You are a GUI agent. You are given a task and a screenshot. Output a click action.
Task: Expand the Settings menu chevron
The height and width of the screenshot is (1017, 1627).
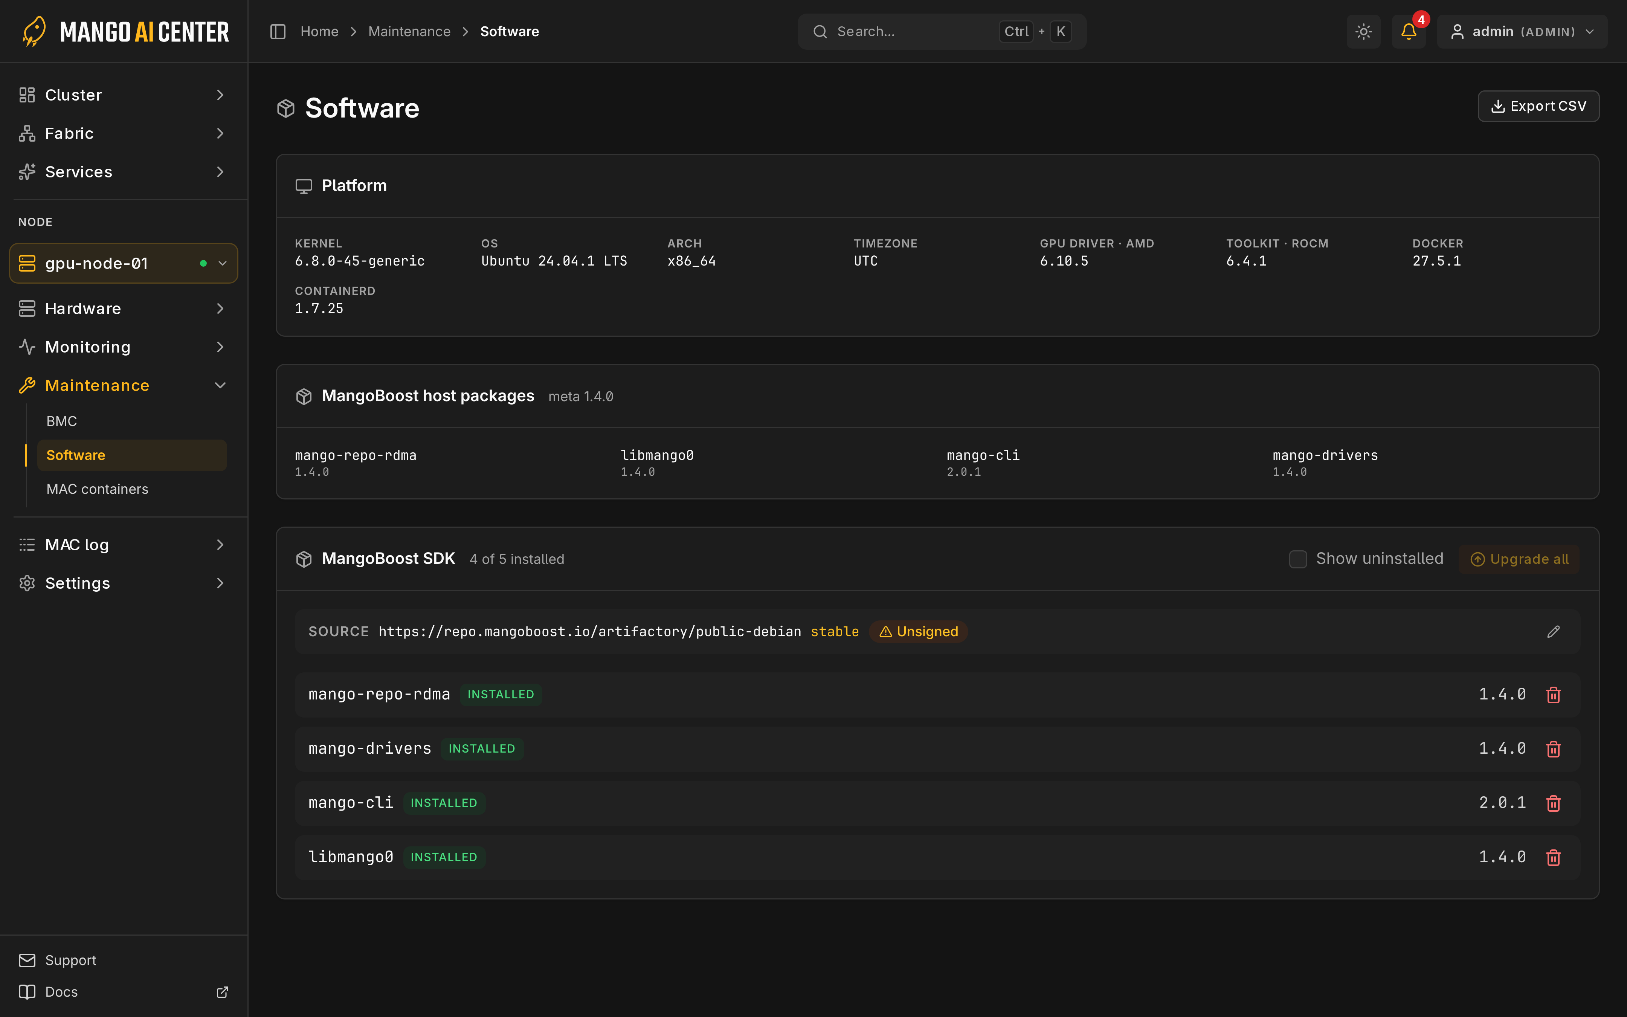pyautogui.click(x=220, y=583)
